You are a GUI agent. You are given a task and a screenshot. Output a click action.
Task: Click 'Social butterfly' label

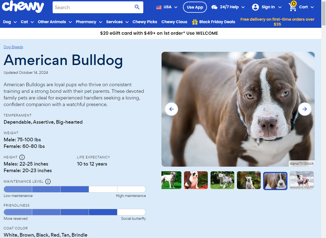pos(133,219)
